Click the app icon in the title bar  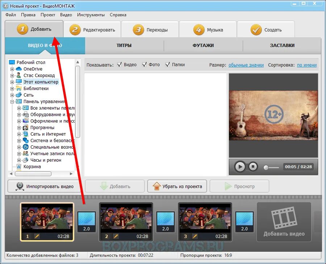click(6, 6)
